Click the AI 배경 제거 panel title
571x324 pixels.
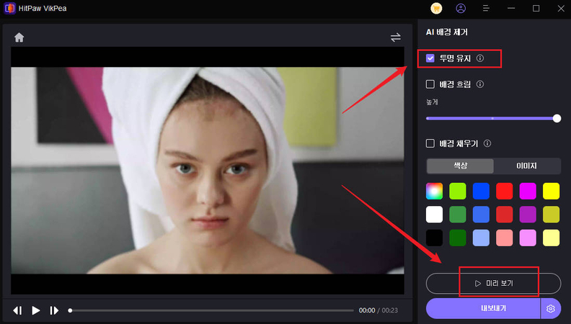click(447, 32)
